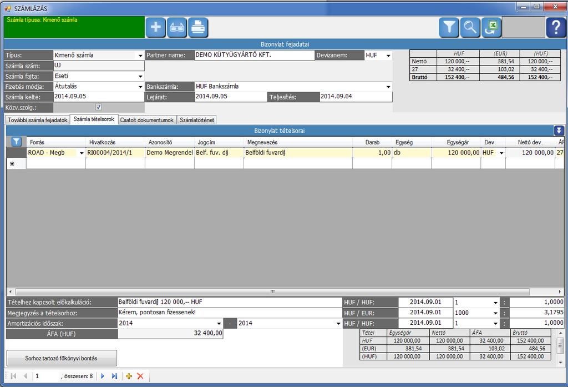Click the vertical scrollbar of the totals table

560,346
